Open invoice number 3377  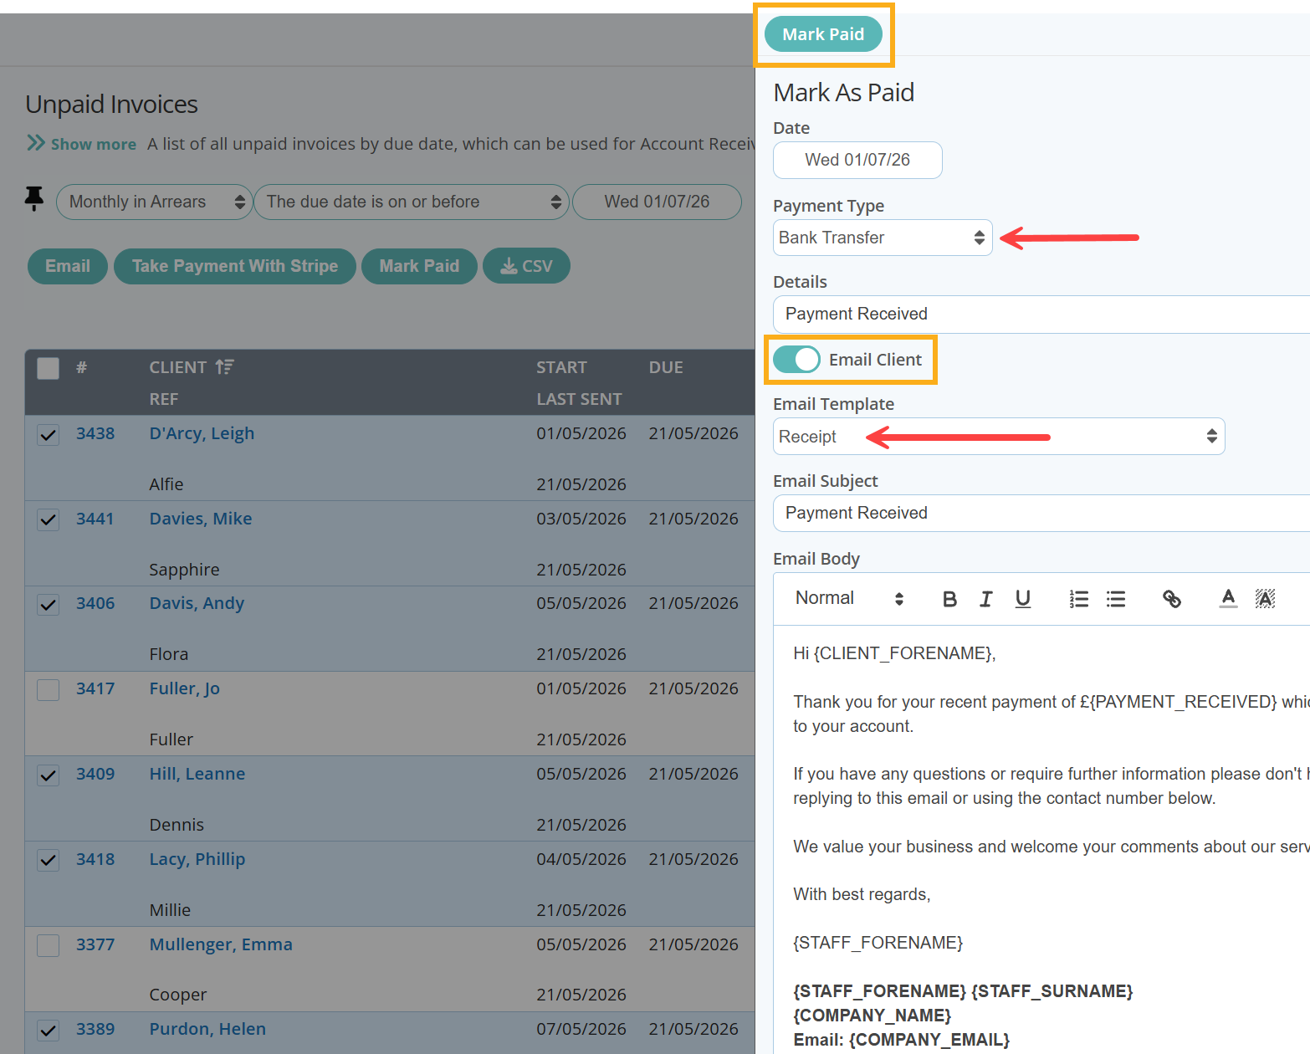pyautogui.click(x=95, y=944)
